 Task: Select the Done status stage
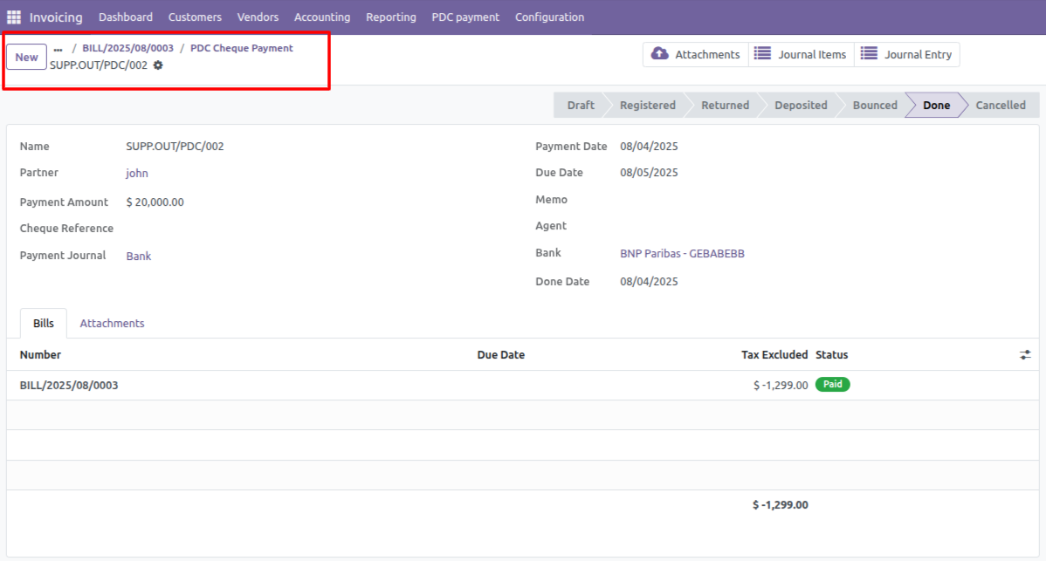coord(937,106)
